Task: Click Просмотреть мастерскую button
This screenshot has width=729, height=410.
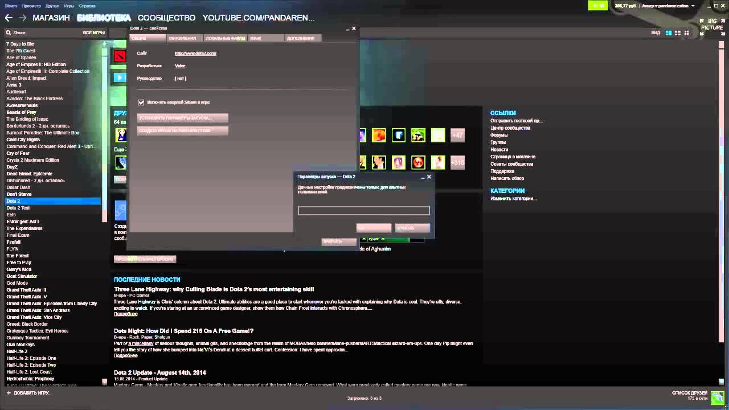Action: pos(145,259)
